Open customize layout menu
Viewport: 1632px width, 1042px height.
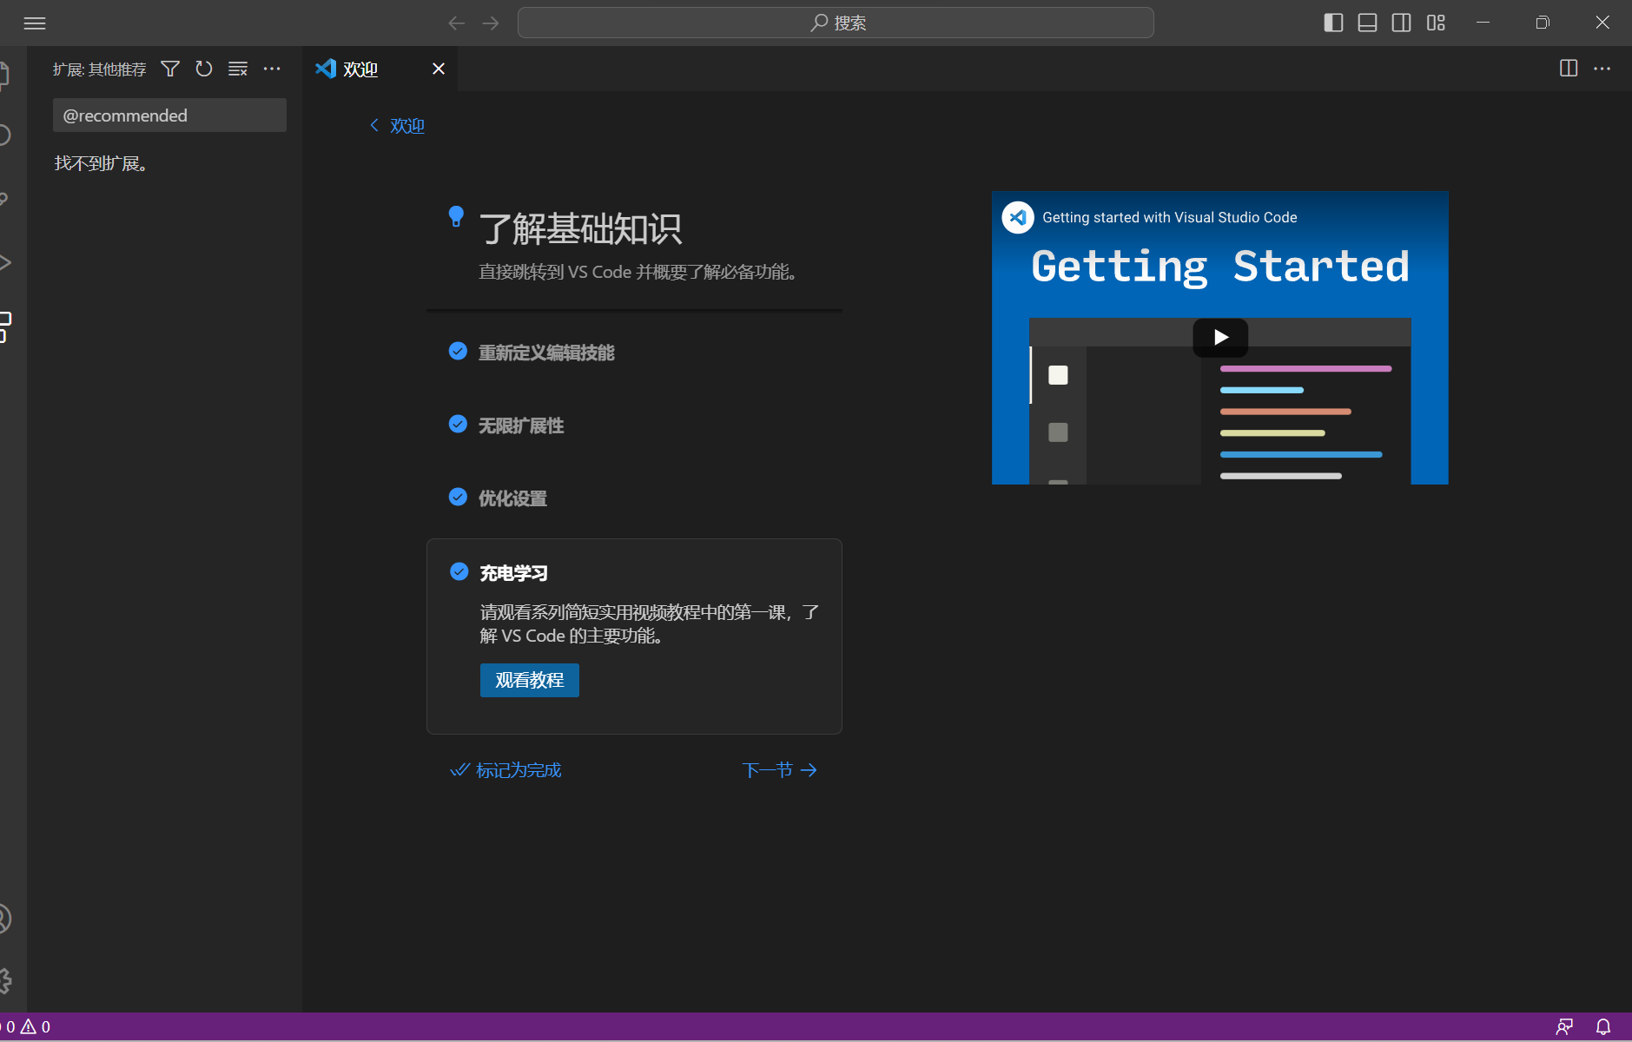pyautogui.click(x=1436, y=23)
